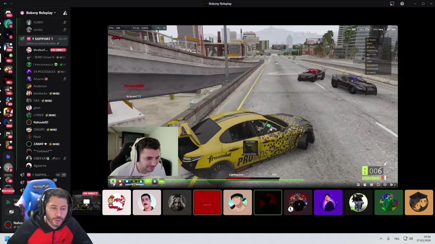The image size is (435, 244).
Task: Select the server with 131 badge
Action: pyautogui.click(x=8, y=90)
